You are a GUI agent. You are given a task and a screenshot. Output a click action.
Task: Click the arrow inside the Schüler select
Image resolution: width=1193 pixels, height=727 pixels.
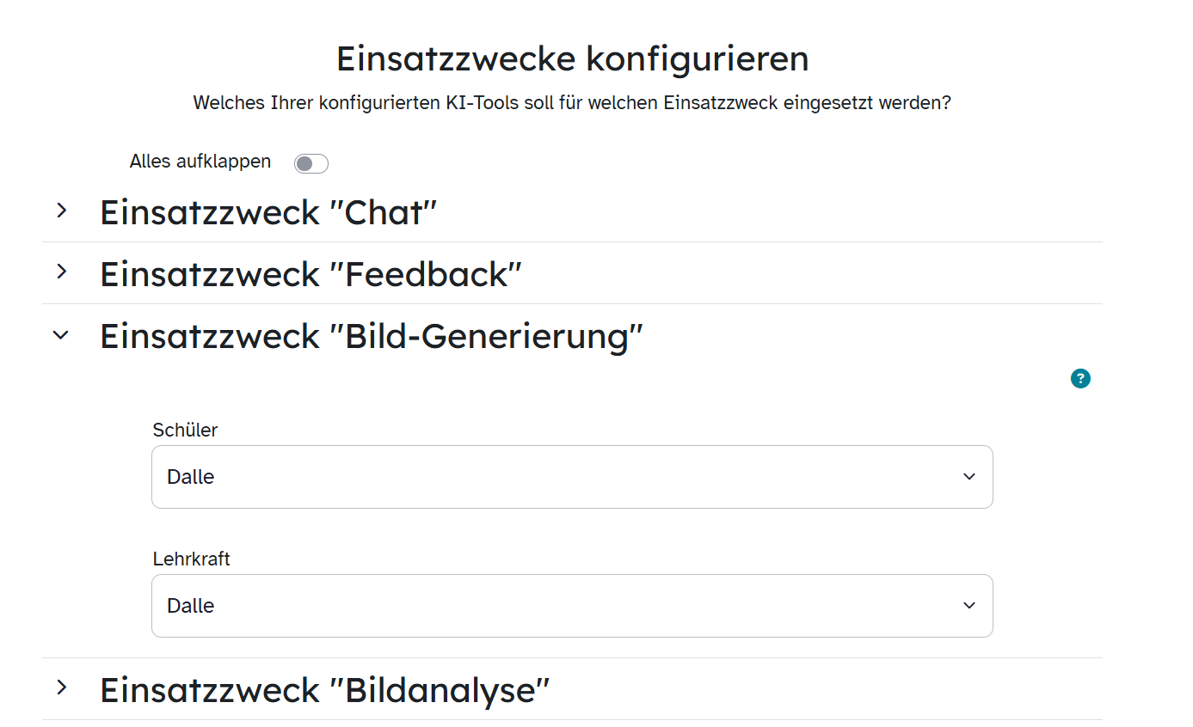tap(969, 477)
